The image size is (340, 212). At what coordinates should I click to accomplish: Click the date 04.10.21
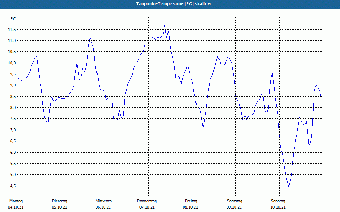pyautogui.click(x=16, y=207)
